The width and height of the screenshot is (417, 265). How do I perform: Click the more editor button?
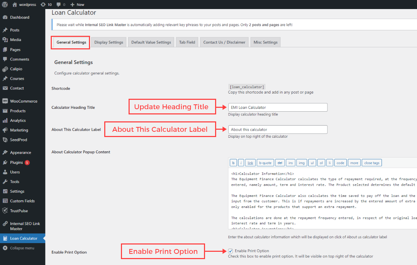point(354,163)
